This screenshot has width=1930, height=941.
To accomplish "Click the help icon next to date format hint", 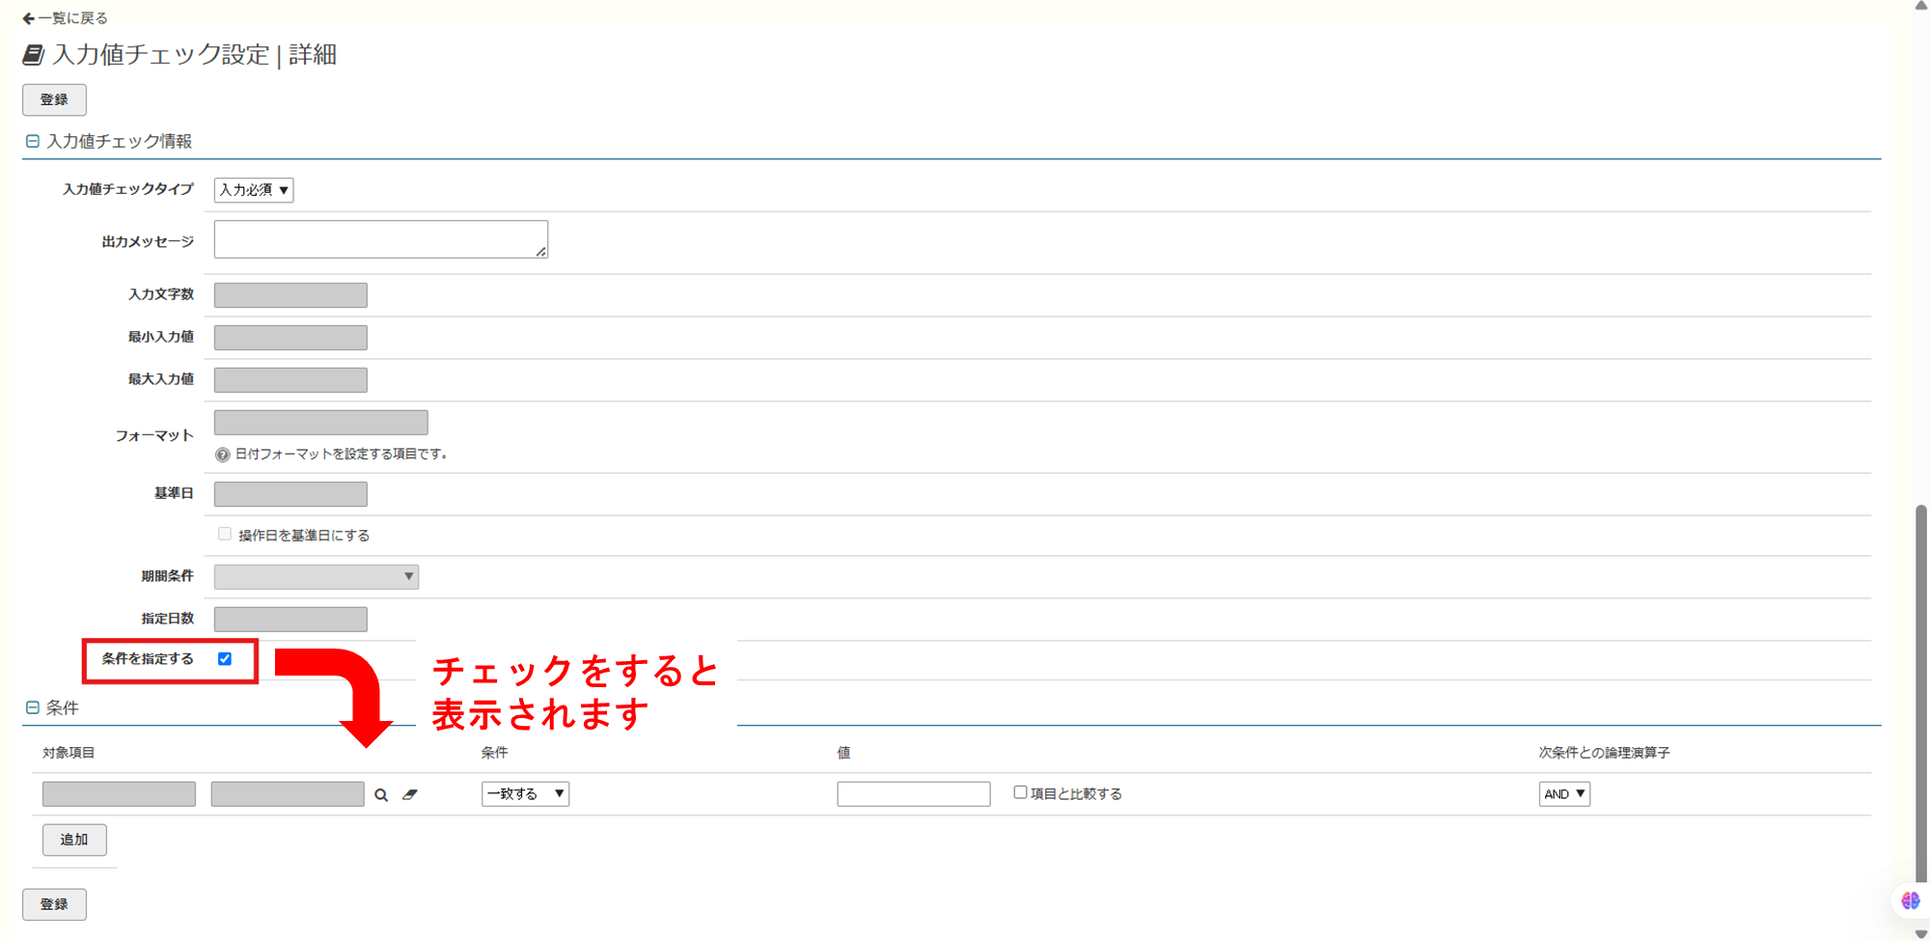I will click(x=222, y=455).
